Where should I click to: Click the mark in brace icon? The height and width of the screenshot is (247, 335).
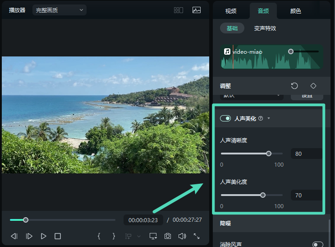99,236
